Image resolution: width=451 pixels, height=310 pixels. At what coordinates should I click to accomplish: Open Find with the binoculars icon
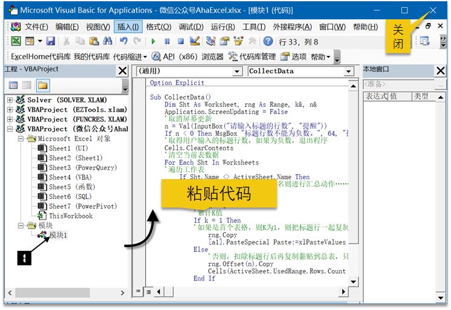(108, 42)
